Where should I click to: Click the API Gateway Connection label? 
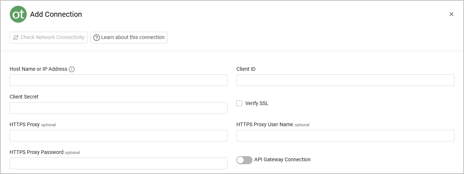pyautogui.click(x=282, y=159)
